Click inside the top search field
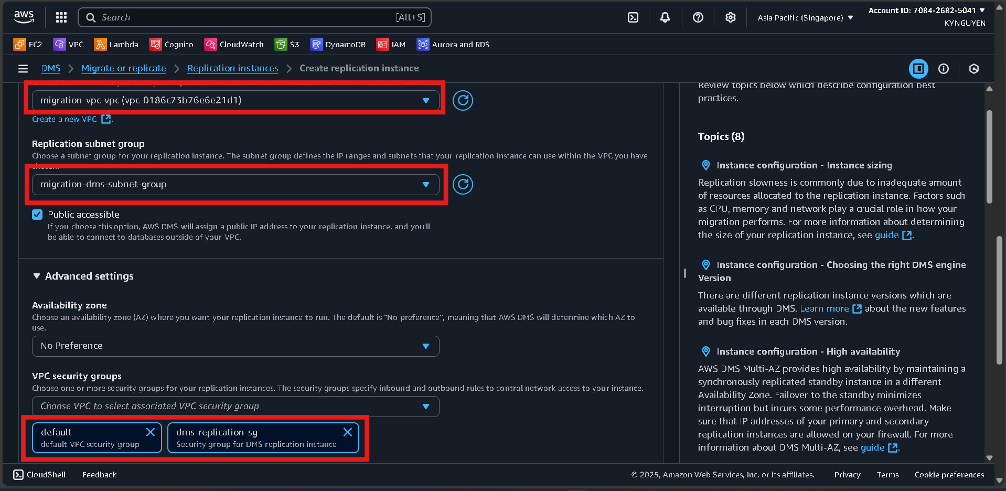The height and width of the screenshot is (491, 1006). (x=255, y=17)
